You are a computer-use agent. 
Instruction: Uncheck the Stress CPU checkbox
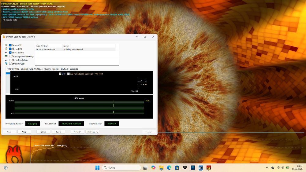pyautogui.click(x=10, y=45)
